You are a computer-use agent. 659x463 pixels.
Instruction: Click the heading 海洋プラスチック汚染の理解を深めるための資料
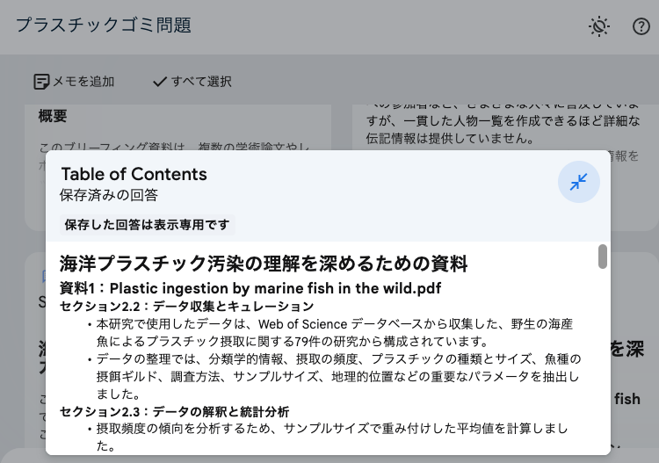(x=264, y=264)
